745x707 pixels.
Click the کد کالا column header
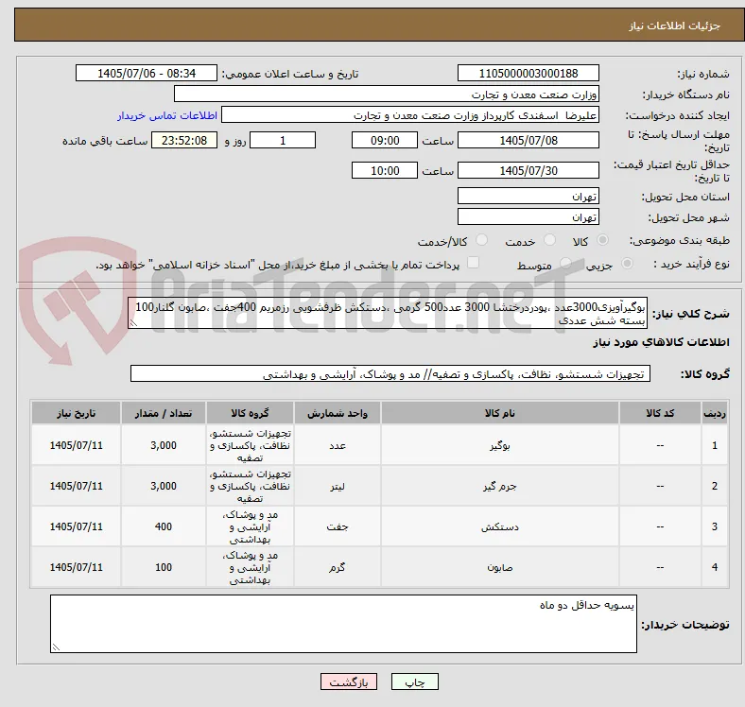[660, 413]
